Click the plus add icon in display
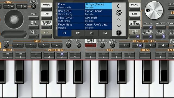This screenshot has width=174, height=98. 119,33
